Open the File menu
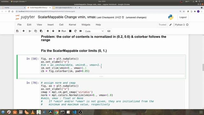 (19, 25)
